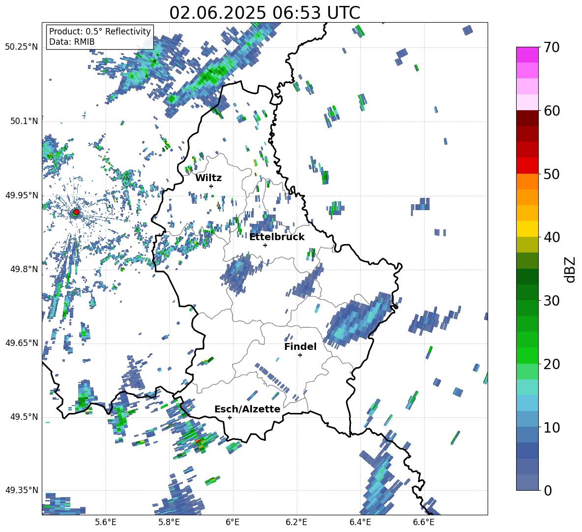Click the 5.6°E longitude label
Screen dimensions: 582x532
[x=106, y=523]
